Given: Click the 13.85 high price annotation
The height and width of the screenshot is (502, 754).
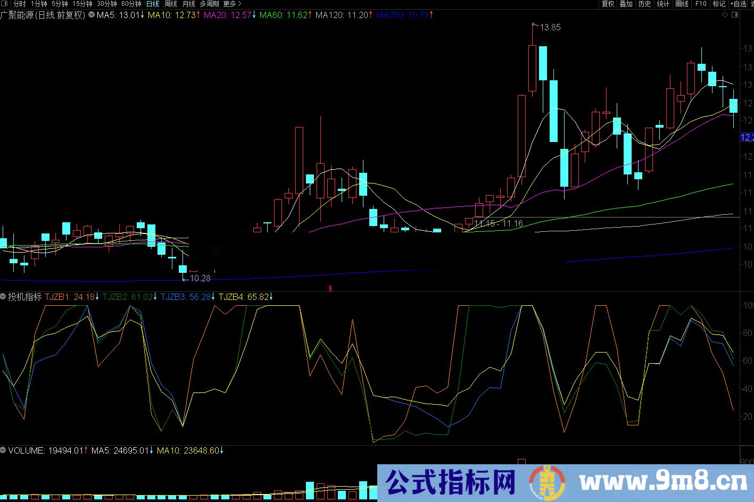Looking at the screenshot, I should coord(550,27).
